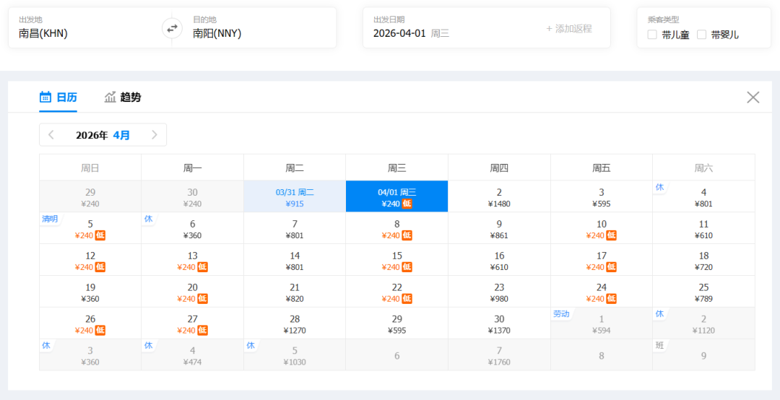Select April 28 priced at ¥1270
780x400 pixels.
(295, 323)
